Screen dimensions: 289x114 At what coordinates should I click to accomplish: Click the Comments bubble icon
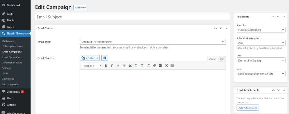(3, 91)
